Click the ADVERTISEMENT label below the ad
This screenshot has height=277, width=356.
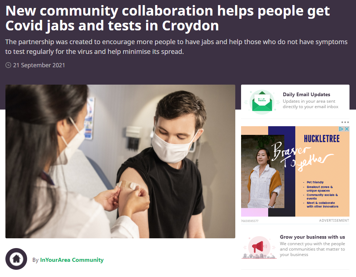click(334, 221)
